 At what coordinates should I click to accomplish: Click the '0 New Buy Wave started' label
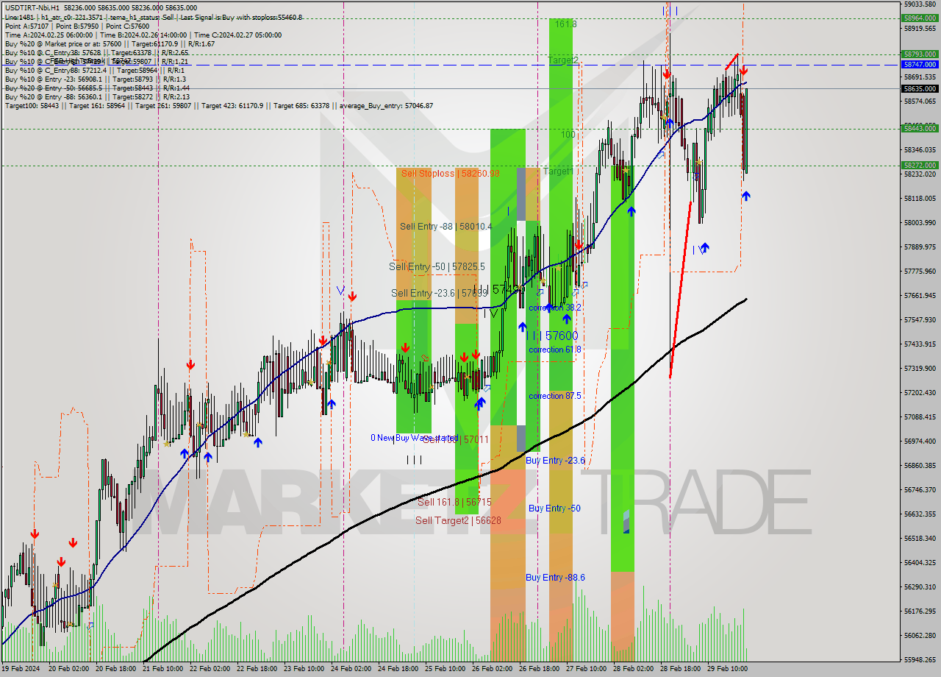(x=414, y=438)
